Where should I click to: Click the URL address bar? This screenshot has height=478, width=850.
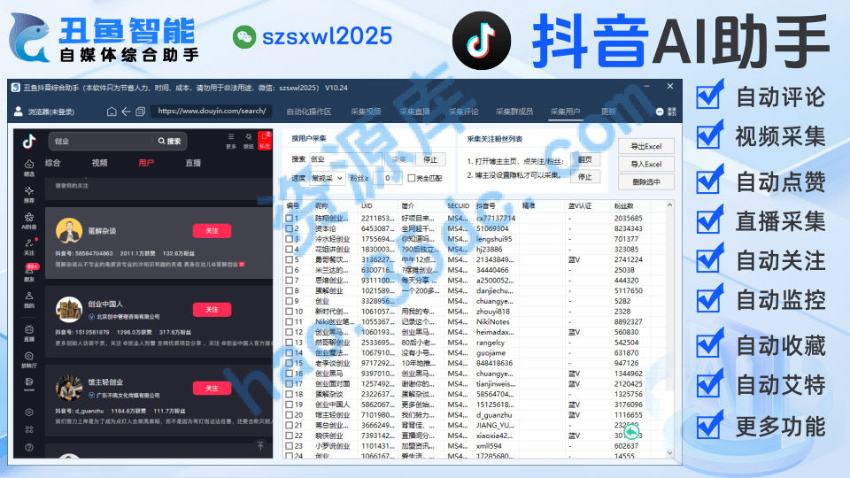(x=212, y=112)
